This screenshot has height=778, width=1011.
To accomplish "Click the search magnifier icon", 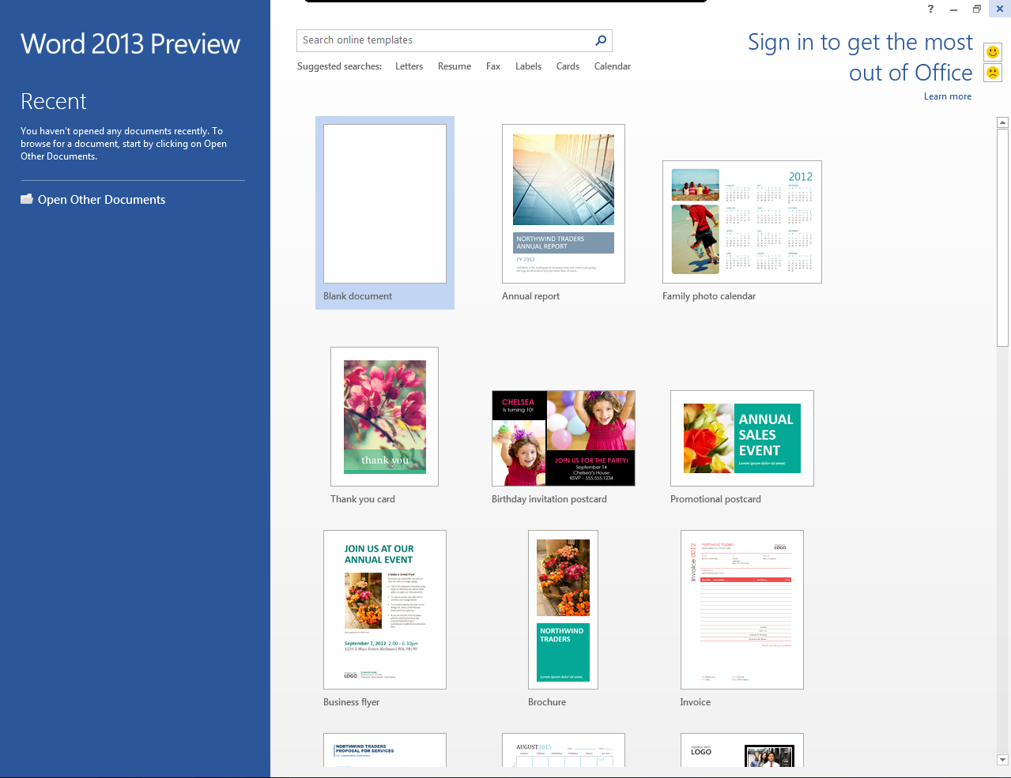I will (601, 40).
